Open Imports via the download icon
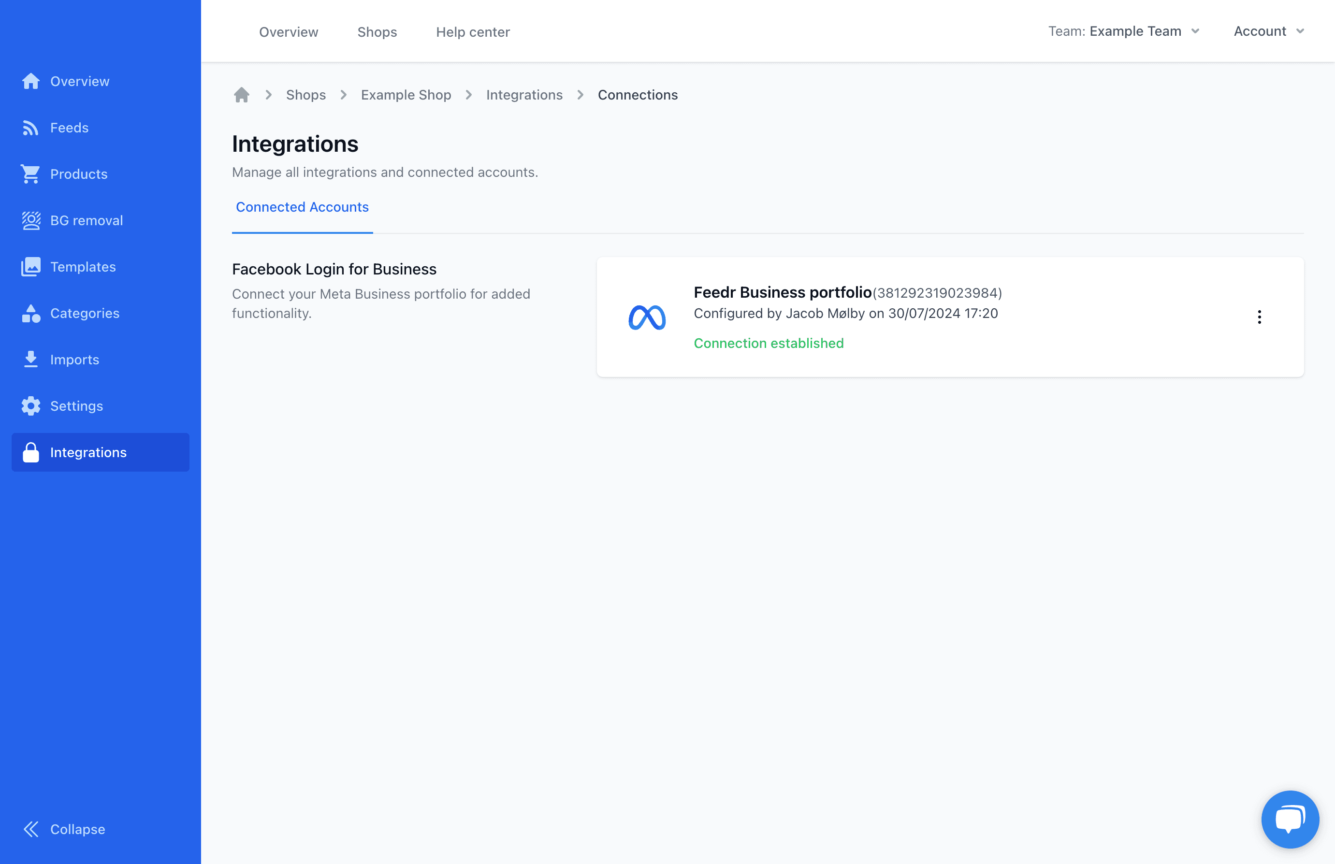This screenshot has width=1335, height=864. (x=31, y=360)
